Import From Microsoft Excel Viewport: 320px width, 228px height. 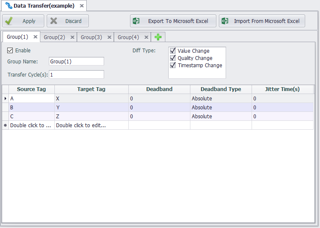pos(262,21)
